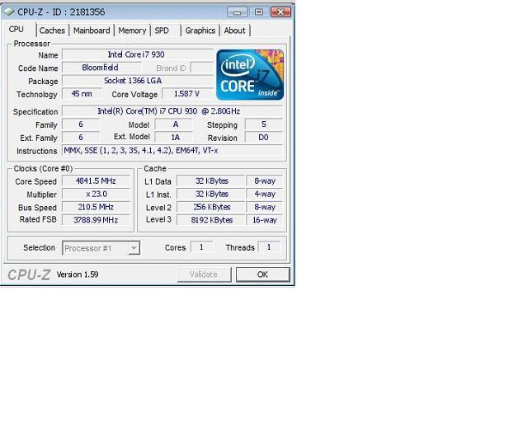Click the Stepping value 5
528x422 pixels.
pos(264,124)
